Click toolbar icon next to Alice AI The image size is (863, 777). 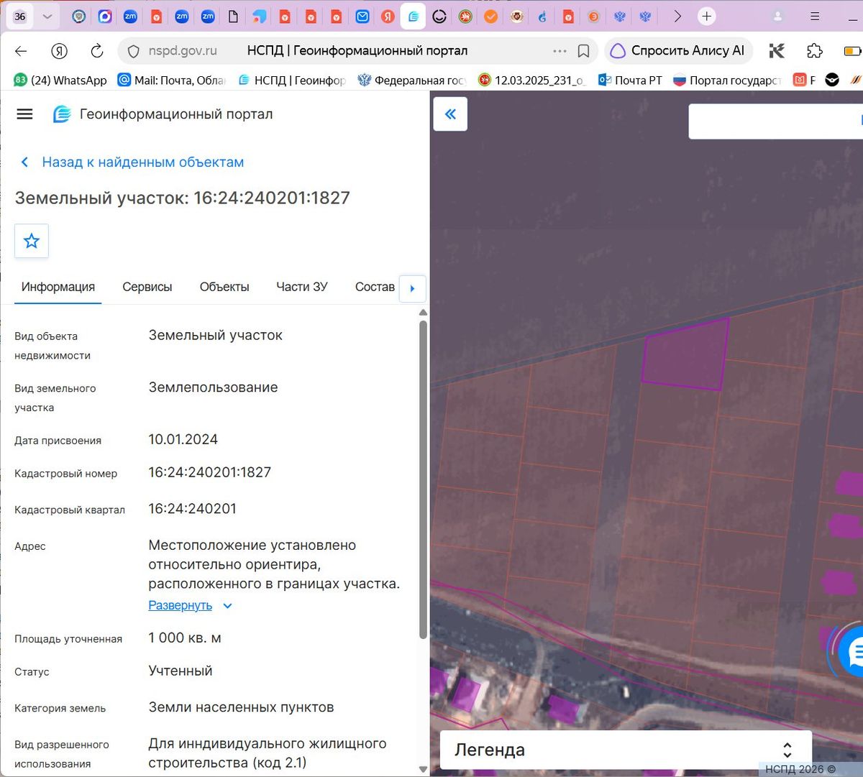pos(777,51)
